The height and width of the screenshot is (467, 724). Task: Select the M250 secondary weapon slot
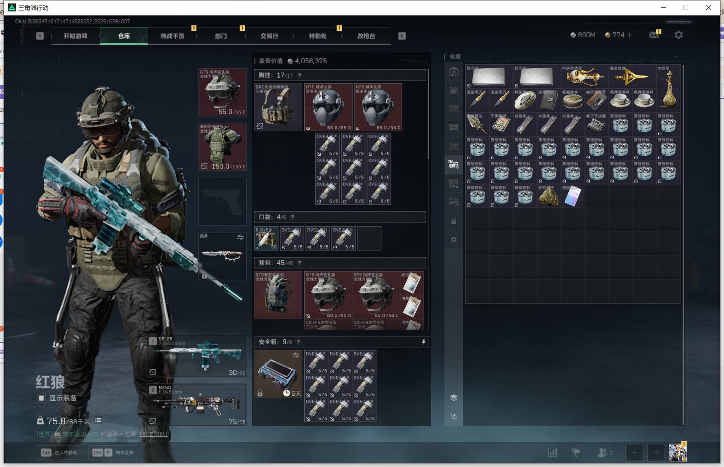197,404
